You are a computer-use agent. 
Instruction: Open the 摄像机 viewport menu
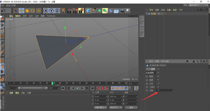(18, 16)
